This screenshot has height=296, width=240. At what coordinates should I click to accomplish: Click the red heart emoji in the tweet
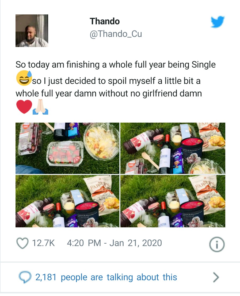point(24,107)
